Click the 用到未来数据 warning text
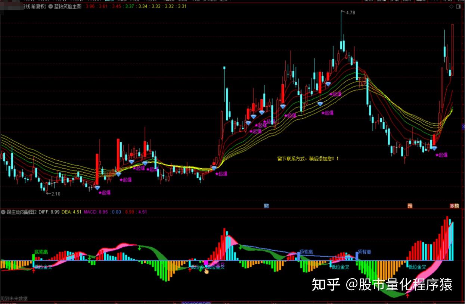Viewport: 465px width, 304px height. pyautogui.click(x=14, y=298)
